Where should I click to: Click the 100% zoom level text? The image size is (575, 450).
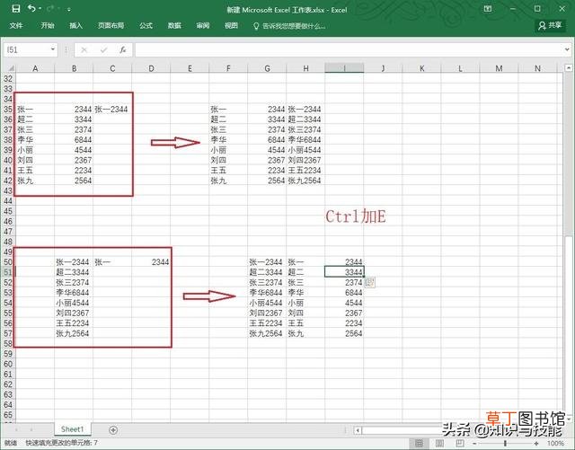(555, 444)
